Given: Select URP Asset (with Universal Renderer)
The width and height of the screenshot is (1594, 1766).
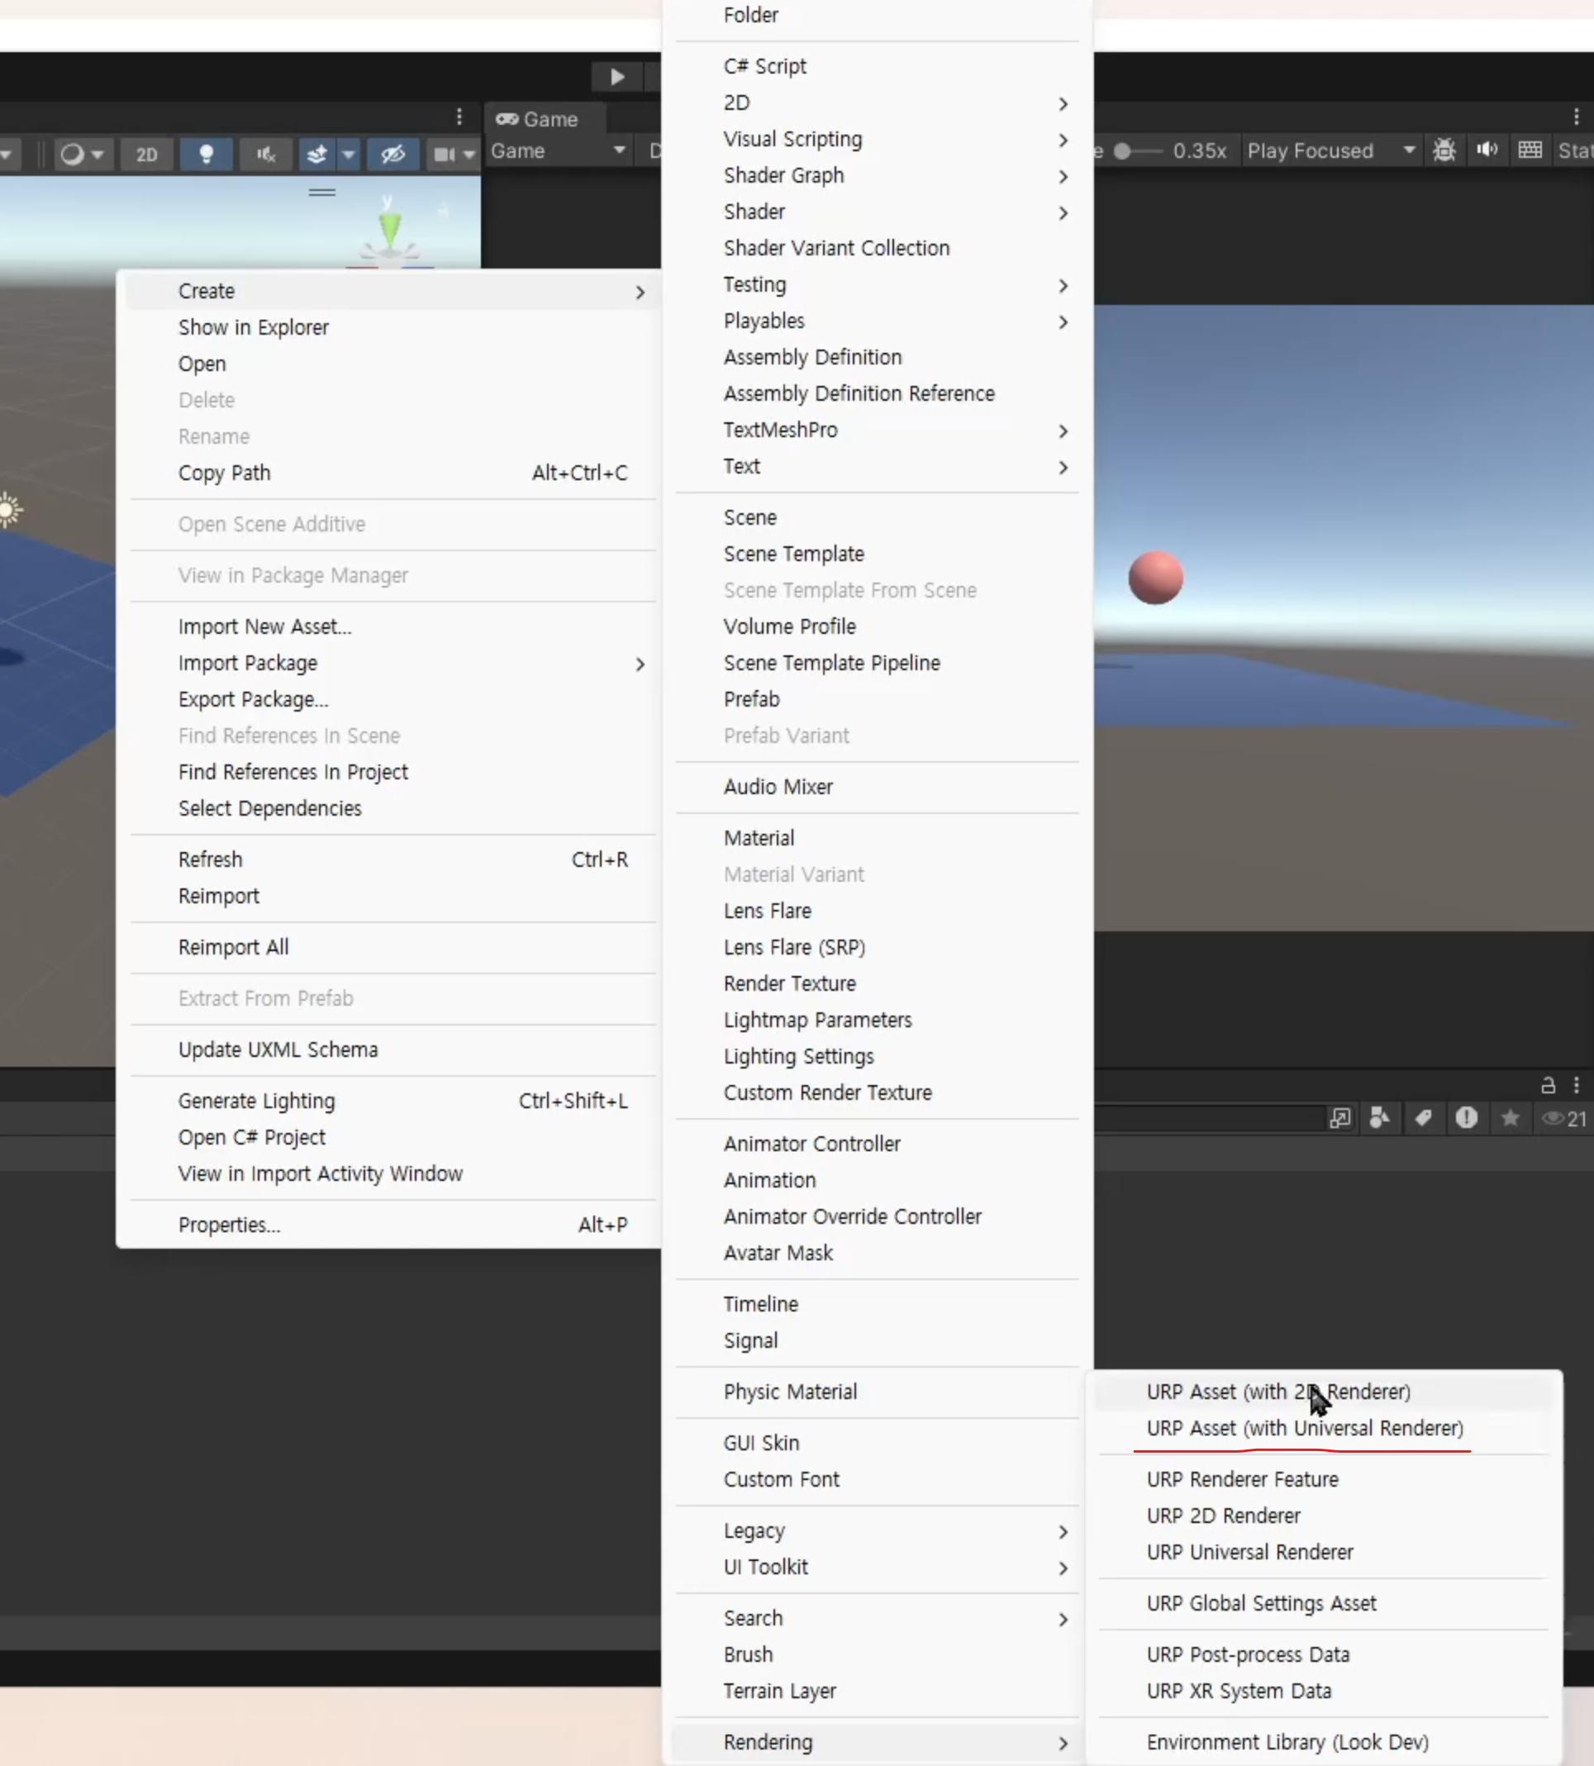Looking at the screenshot, I should coord(1304,1428).
